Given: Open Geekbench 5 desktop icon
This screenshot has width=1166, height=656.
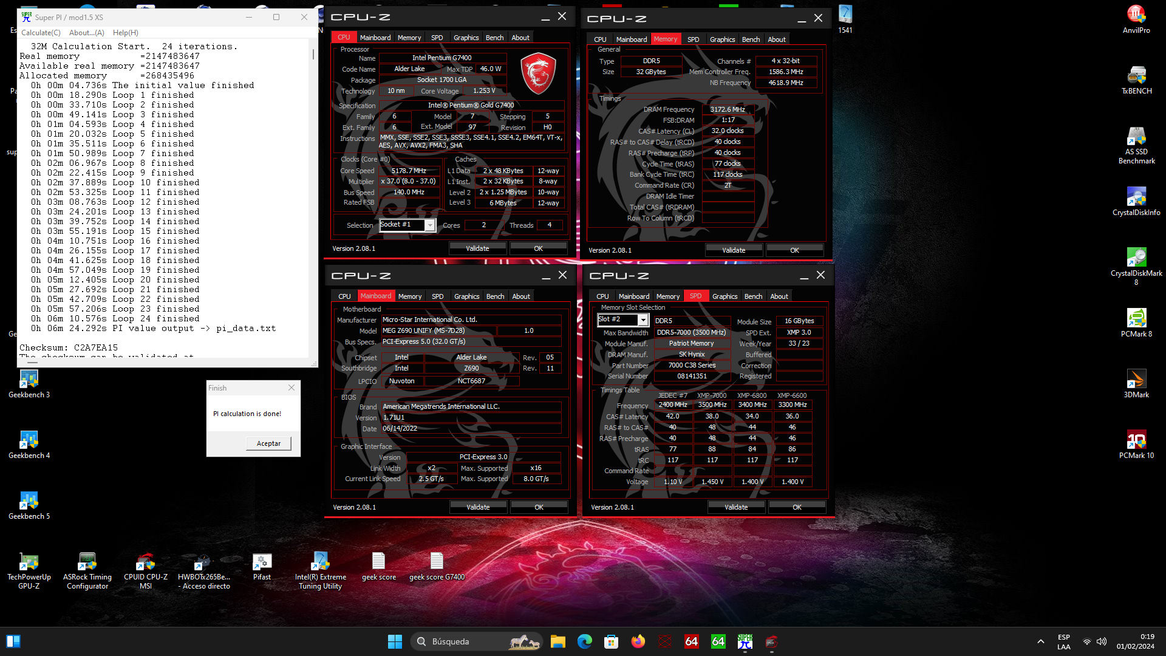Looking at the screenshot, I should pyautogui.click(x=29, y=505).
